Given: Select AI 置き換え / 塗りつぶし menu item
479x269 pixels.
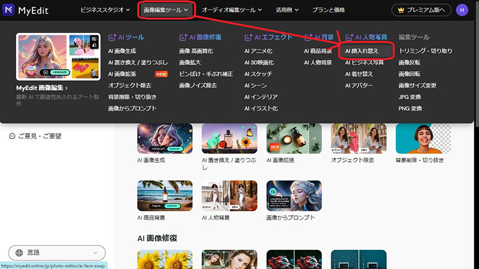Looking at the screenshot, I should pos(138,63).
